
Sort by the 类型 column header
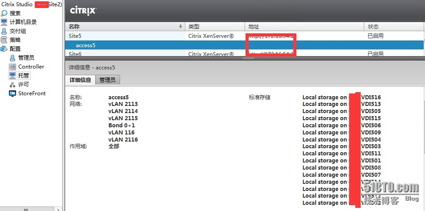click(215, 26)
